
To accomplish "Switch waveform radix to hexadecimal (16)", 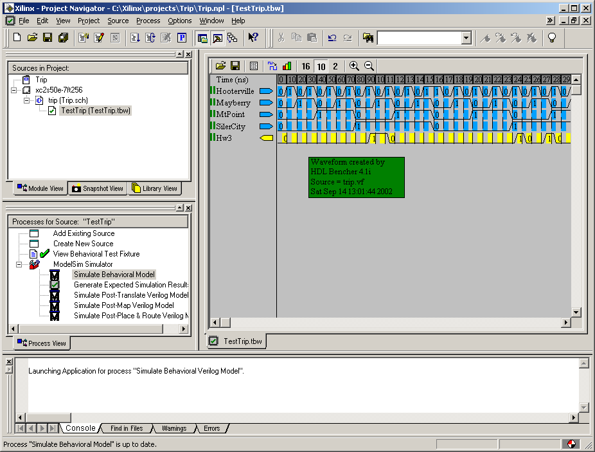I will (306, 66).
